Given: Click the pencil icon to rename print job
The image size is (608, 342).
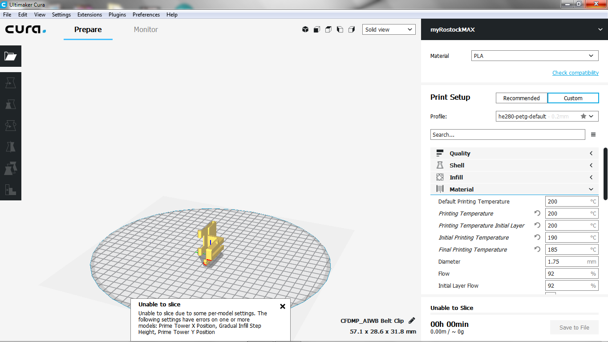Looking at the screenshot, I should pyautogui.click(x=412, y=321).
